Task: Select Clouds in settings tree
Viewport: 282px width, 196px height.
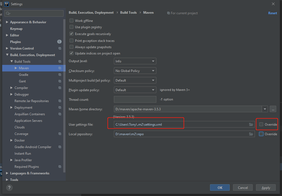Action: pos(20,127)
